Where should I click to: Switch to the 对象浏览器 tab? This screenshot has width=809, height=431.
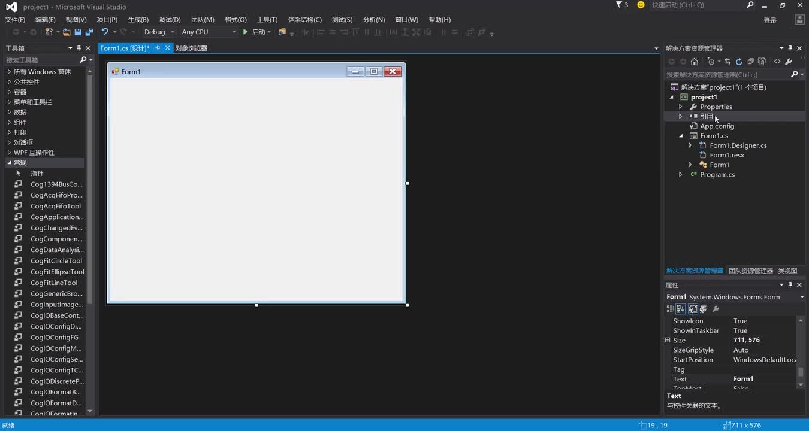point(191,48)
